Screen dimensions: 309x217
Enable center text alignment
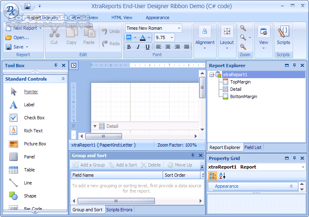point(168,47)
